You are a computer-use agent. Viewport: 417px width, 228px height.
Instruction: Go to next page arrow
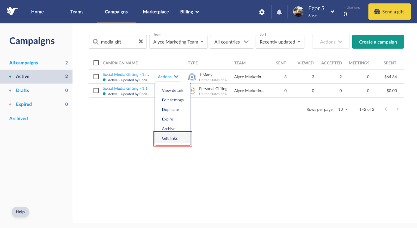click(x=397, y=109)
